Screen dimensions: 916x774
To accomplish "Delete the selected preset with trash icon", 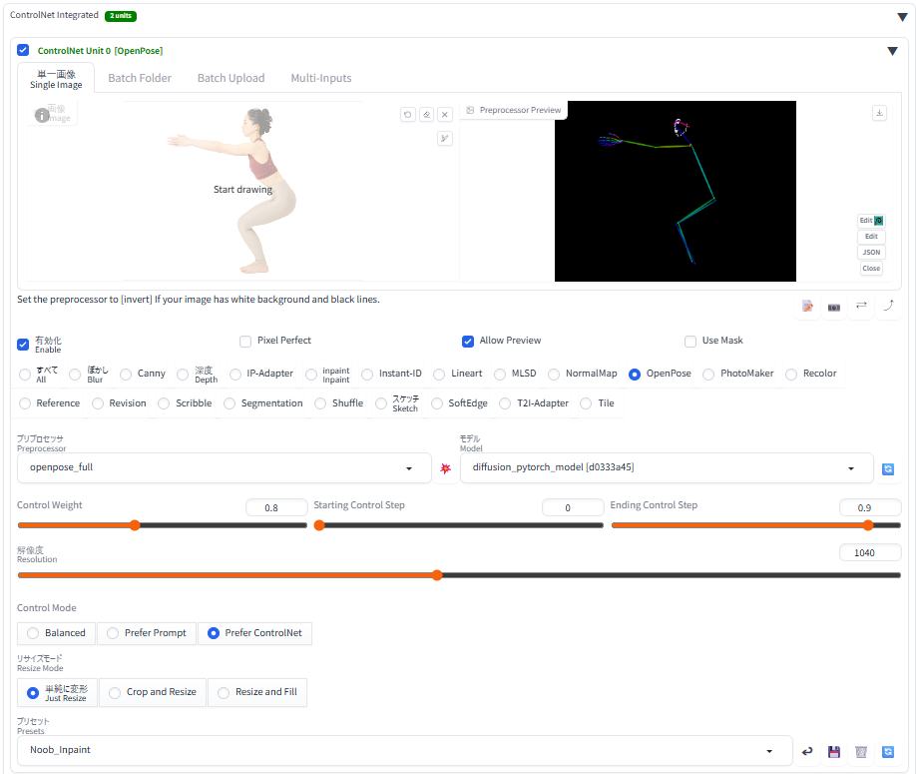I will pyautogui.click(x=861, y=751).
